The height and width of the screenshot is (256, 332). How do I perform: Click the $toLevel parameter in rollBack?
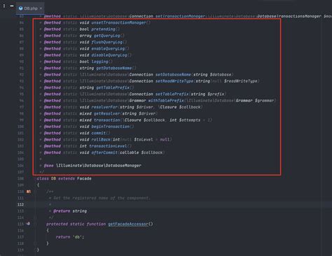[x=144, y=139]
